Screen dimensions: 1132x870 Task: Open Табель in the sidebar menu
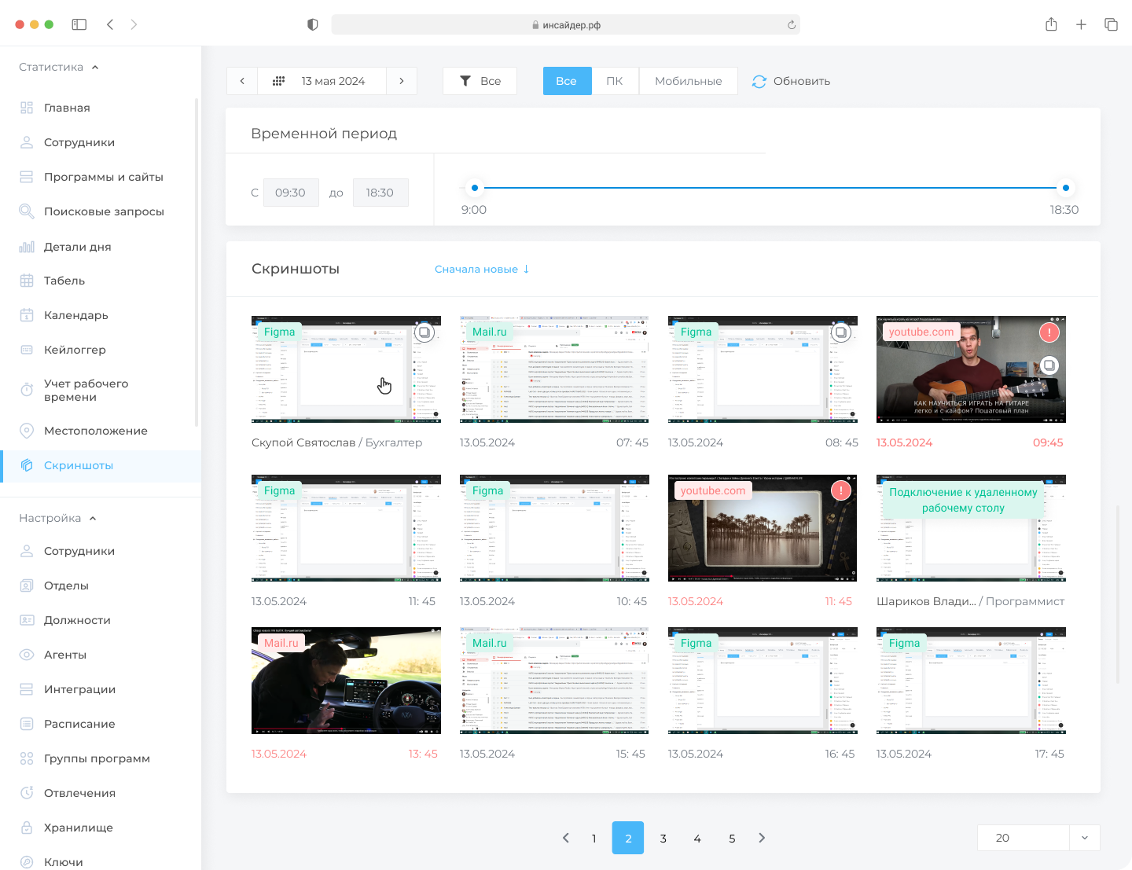click(x=64, y=281)
